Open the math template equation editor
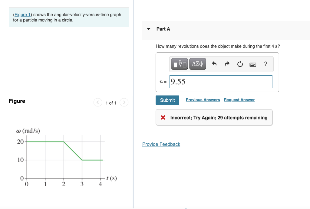The height and width of the screenshot is (209, 310). tap(179, 64)
